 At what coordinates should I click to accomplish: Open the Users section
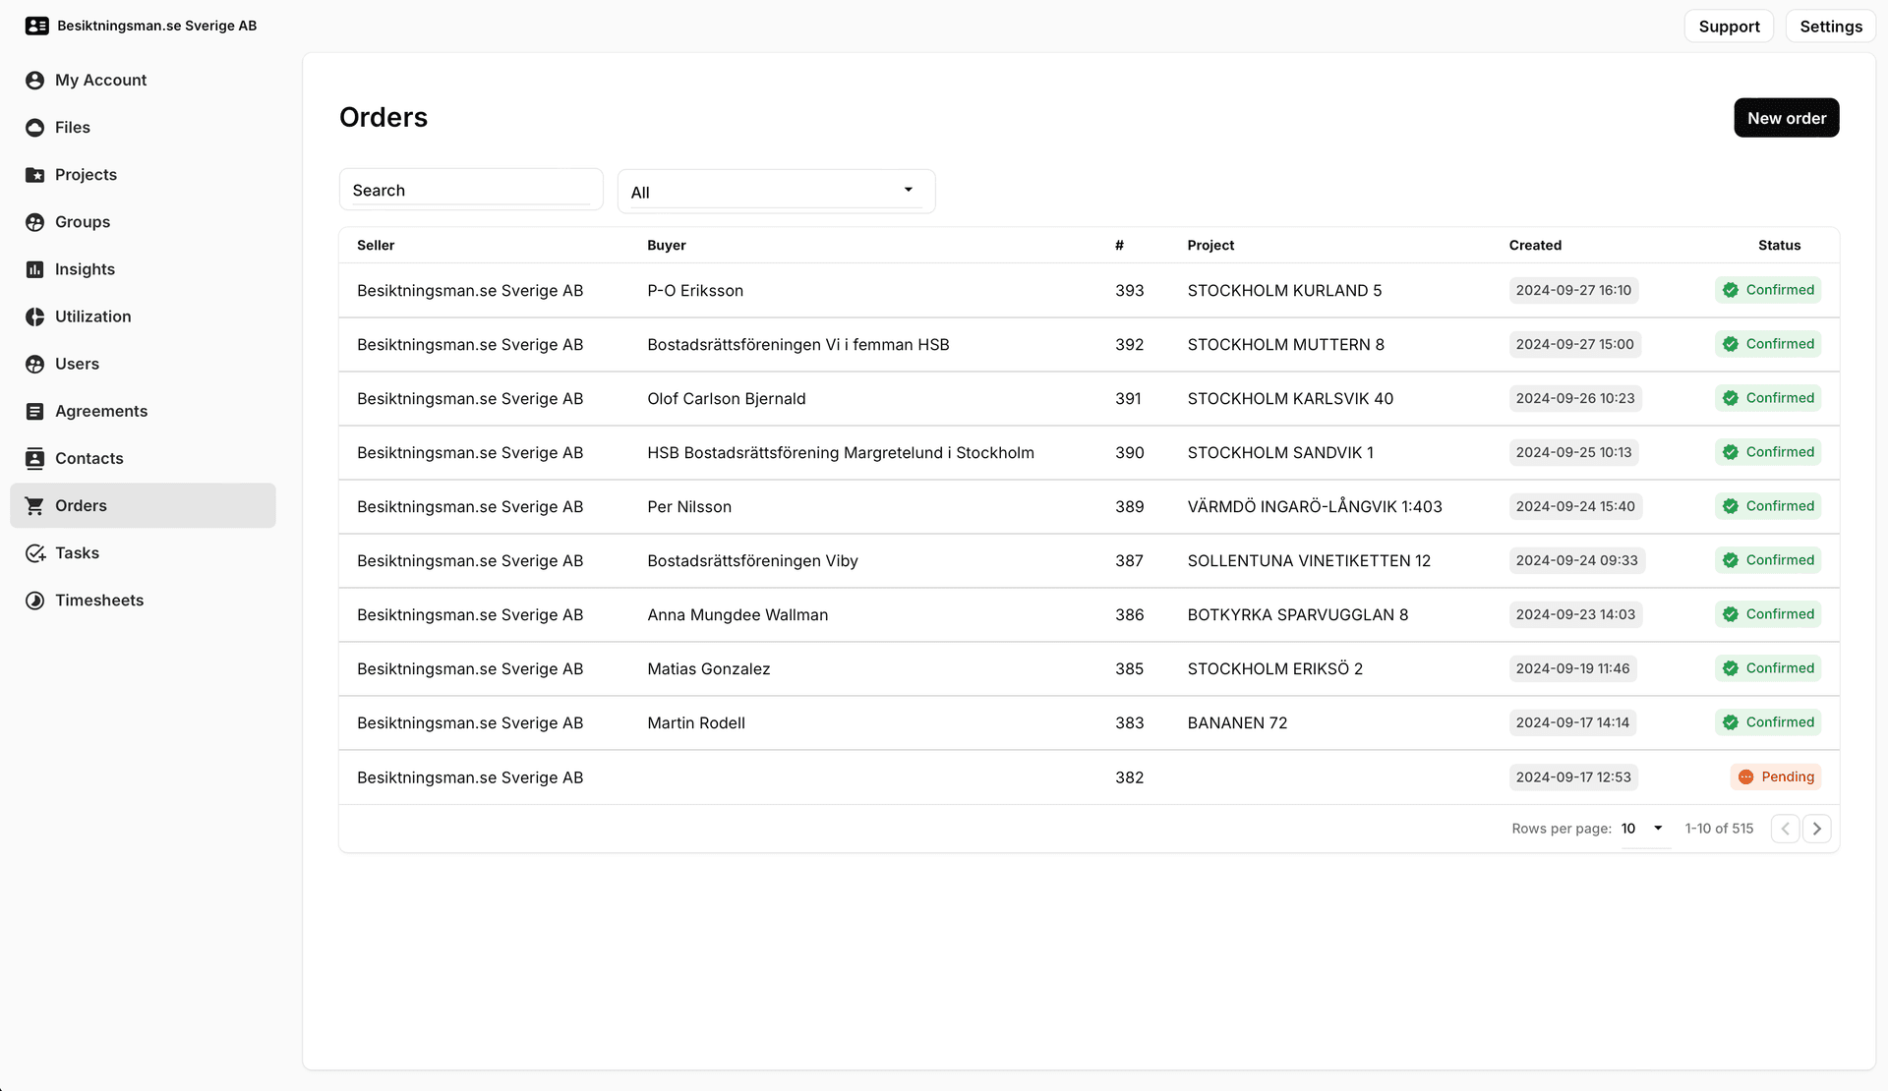pos(77,364)
